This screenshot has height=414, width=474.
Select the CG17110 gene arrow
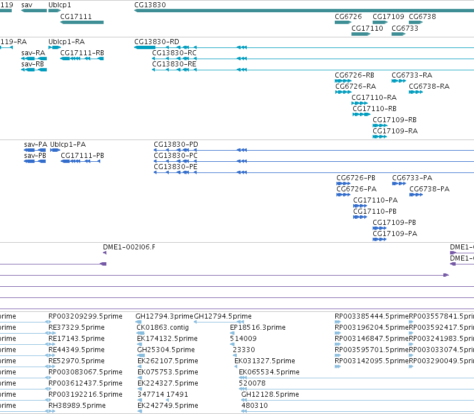point(361,34)
